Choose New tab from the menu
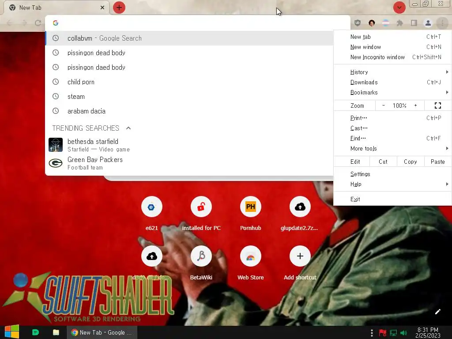 pos(392,37)
